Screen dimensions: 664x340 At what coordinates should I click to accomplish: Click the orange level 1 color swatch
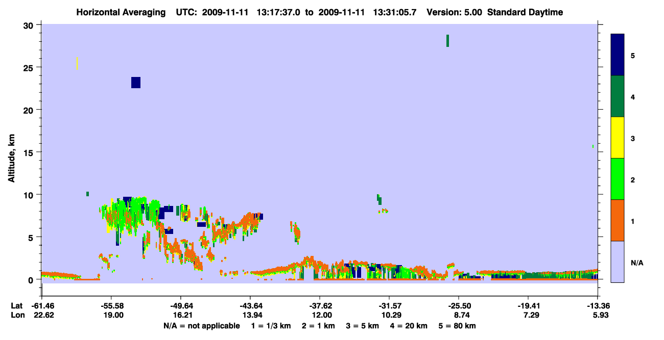coord(618,220)
